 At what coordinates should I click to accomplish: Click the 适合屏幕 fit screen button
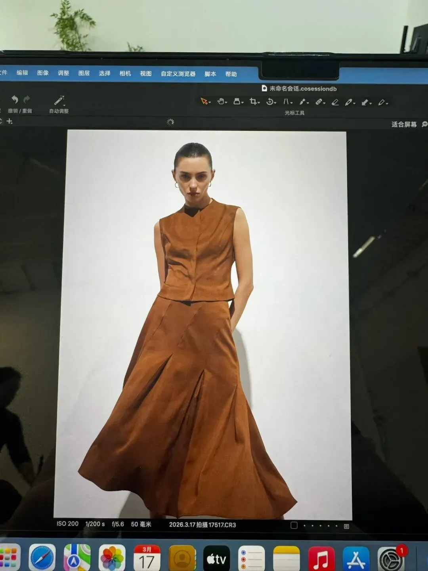(x=404, y=125)
